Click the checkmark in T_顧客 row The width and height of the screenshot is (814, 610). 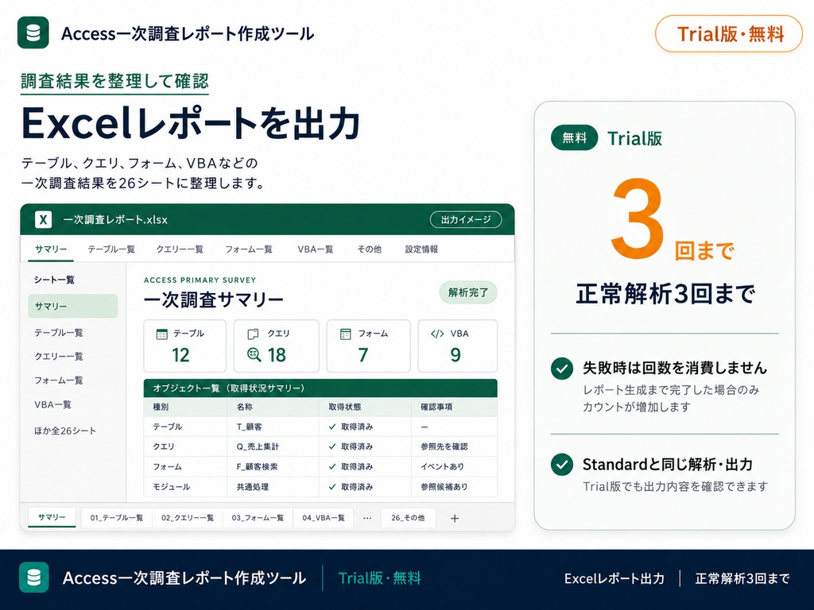(332, 427)
